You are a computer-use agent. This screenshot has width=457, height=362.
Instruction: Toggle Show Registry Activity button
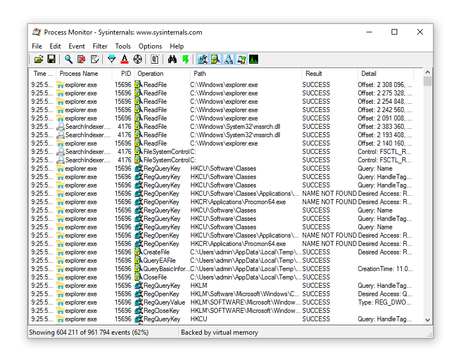[202, 60]
